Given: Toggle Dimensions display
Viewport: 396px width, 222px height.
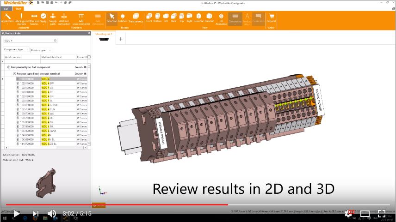Looking at the screenshot, I should (235, 19).
